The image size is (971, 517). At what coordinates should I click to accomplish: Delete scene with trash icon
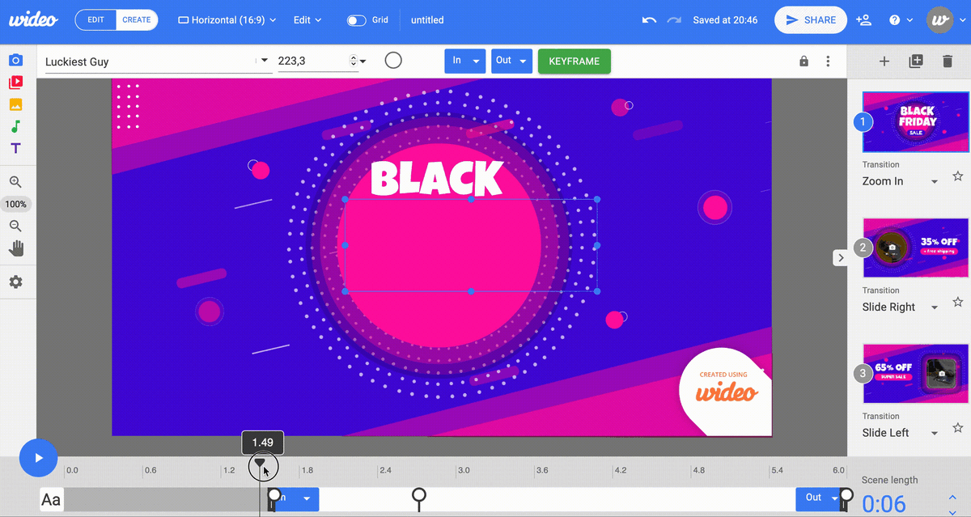pyautogui.click(x=947, y=61)
